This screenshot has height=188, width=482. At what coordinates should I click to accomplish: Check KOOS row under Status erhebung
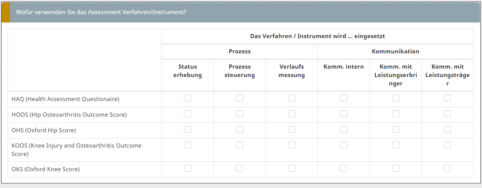pyautogui.click(x=187, y=145)
